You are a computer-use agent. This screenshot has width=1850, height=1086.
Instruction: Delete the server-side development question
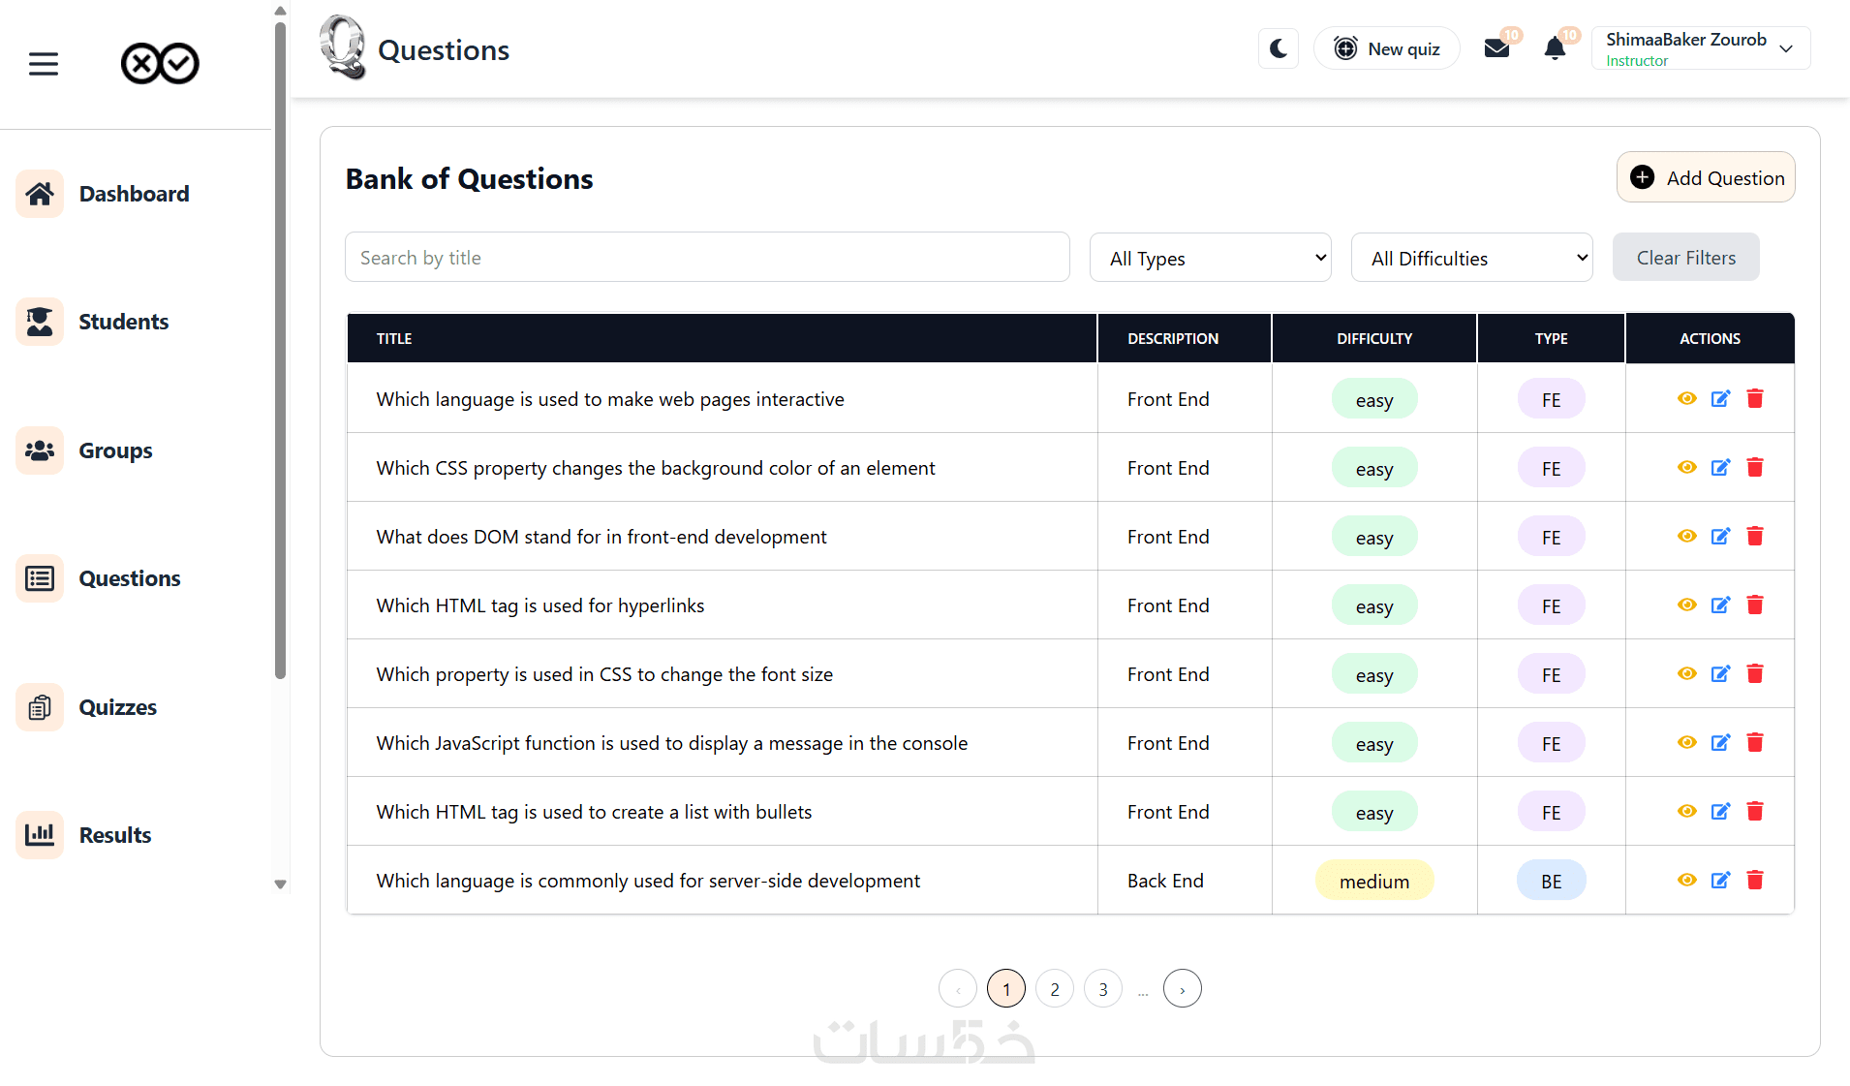pos(1755,880)
